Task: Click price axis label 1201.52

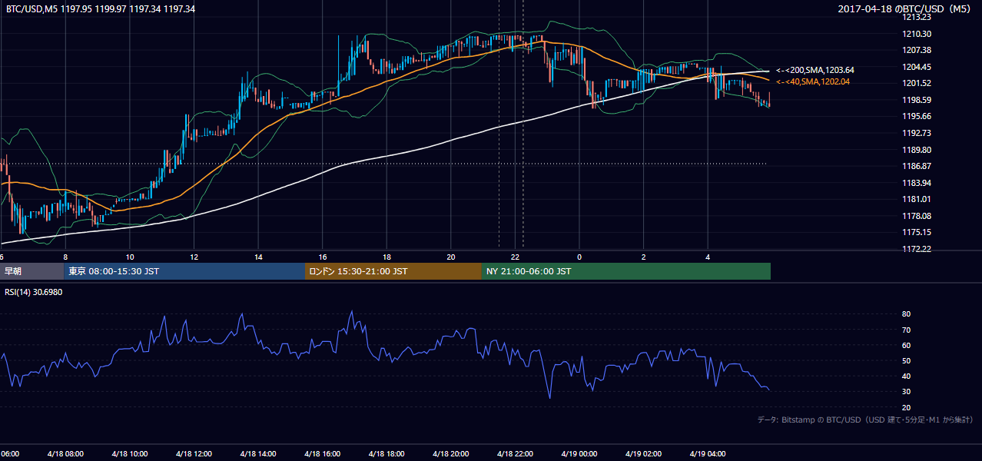Action: pyautogui.click(x=917, y=83)
